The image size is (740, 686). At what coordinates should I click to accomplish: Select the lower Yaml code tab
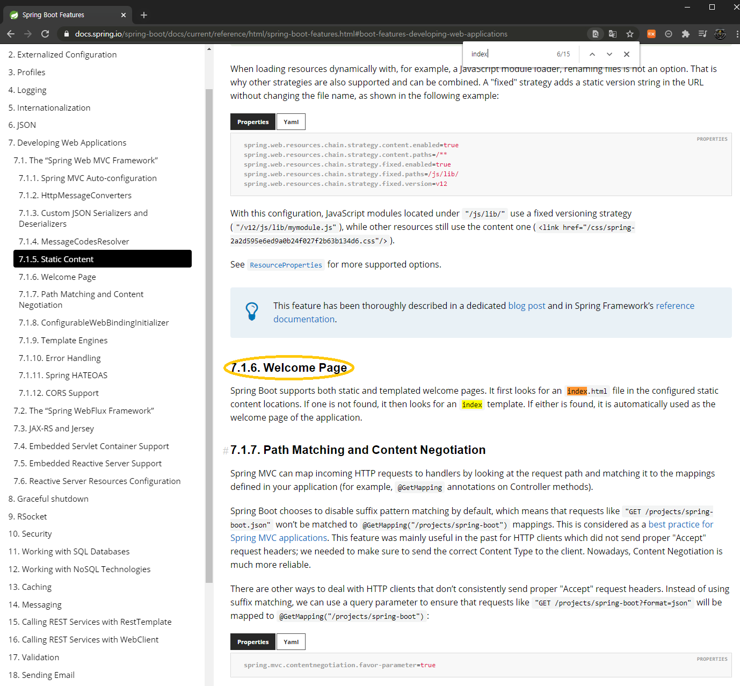[291, 642]
